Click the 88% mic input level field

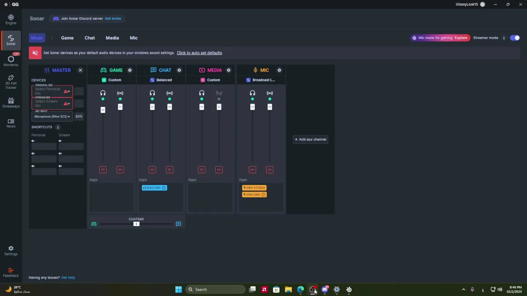(79, 116)
